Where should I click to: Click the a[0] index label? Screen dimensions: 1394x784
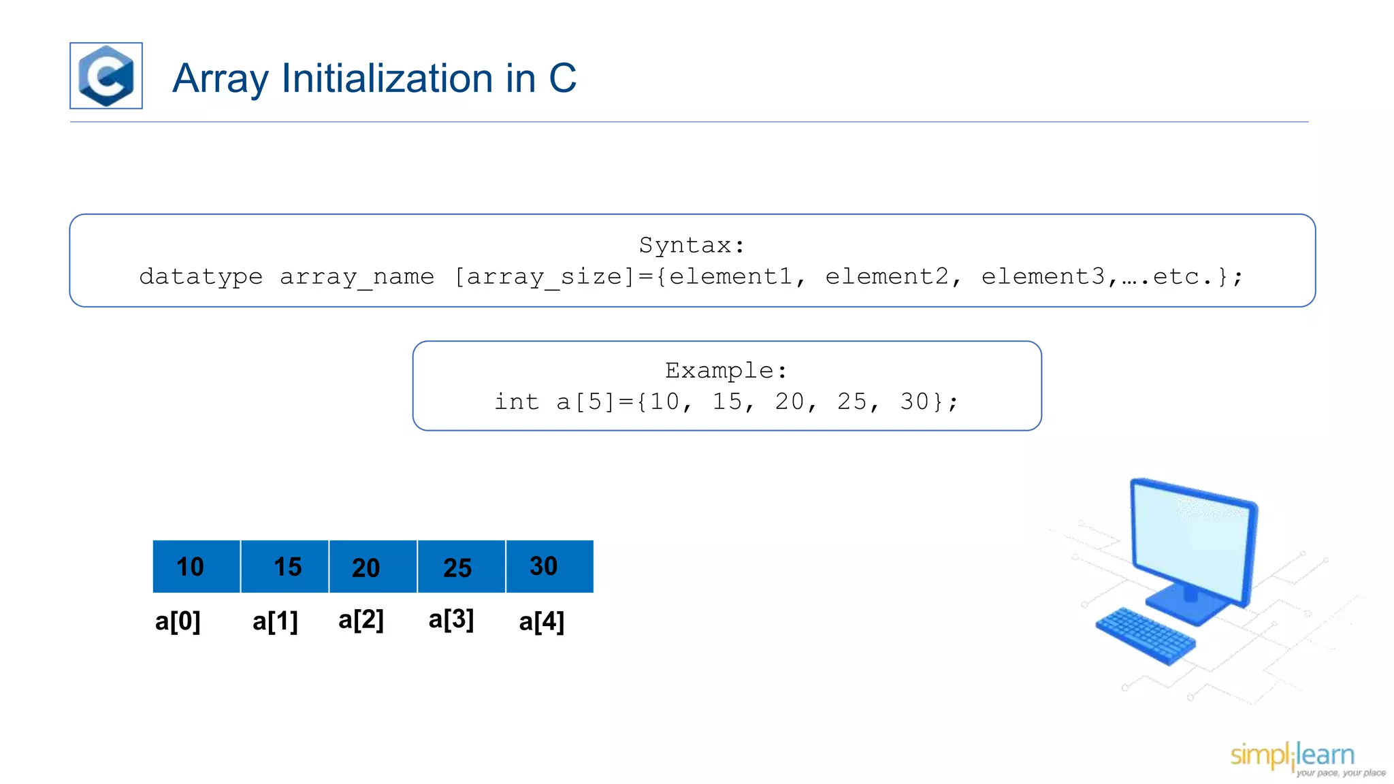tap(178, 621)
